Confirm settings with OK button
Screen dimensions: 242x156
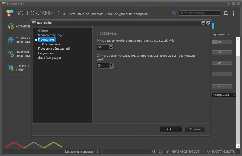click(169, 129)
